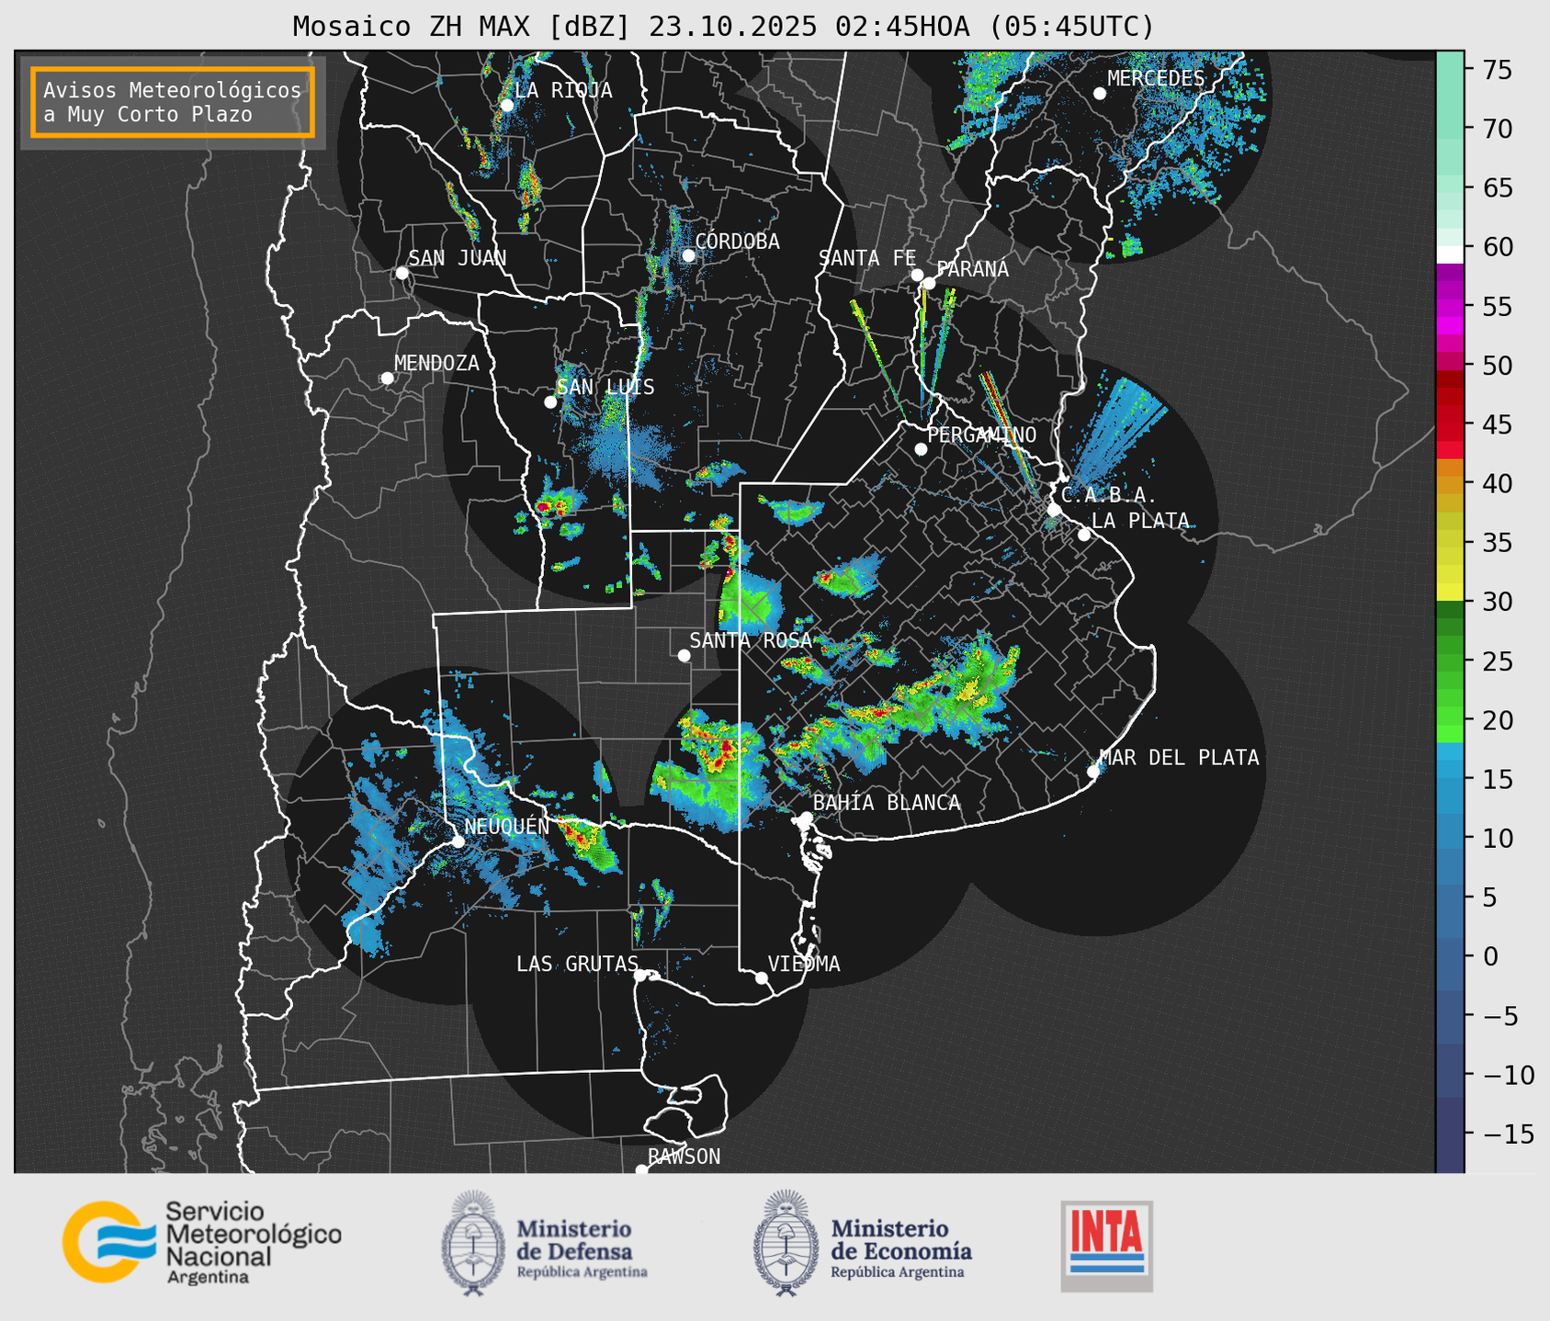Select the 0 tick label on dBZ scale
1550x1321 pixels.
(x=1489, y=956)
